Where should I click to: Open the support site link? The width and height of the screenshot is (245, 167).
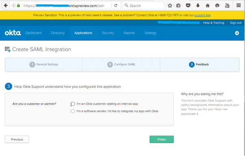[x=202, y=15]
